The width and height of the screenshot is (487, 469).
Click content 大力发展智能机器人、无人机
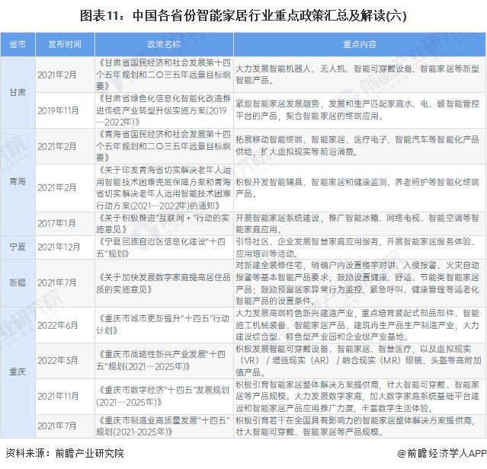click(x=357, y=75)
